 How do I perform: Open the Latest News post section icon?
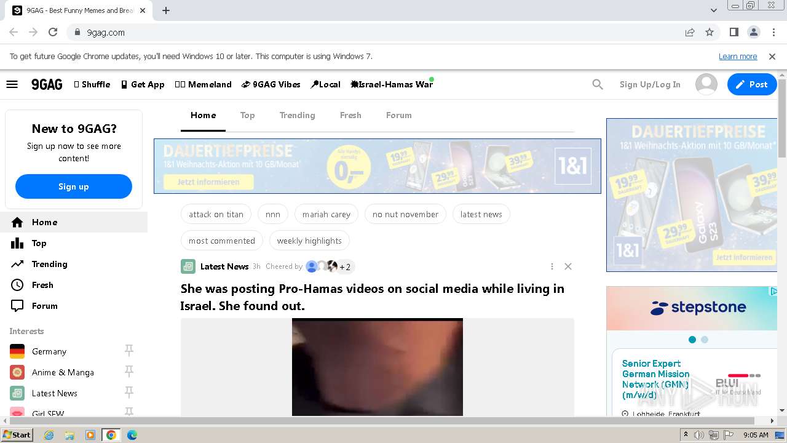(x=188, y=266)
